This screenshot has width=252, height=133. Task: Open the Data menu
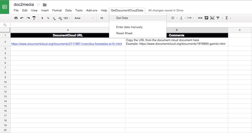[x=68, y=10]
